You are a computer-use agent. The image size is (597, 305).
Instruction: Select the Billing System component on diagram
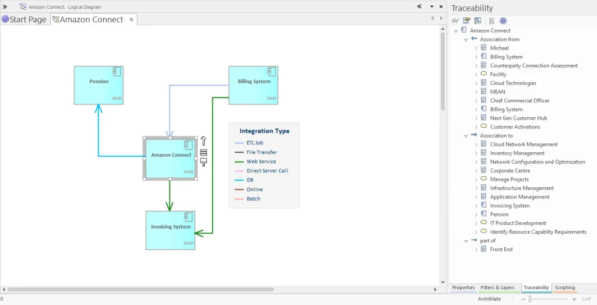tap(253, 85)
